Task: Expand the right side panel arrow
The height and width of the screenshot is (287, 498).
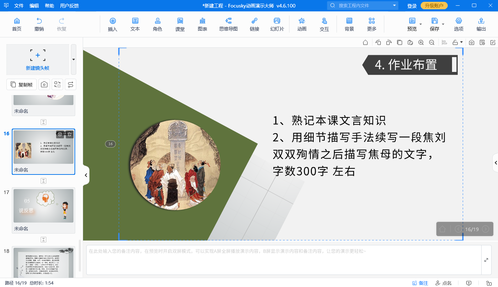Action: [496, 163]
